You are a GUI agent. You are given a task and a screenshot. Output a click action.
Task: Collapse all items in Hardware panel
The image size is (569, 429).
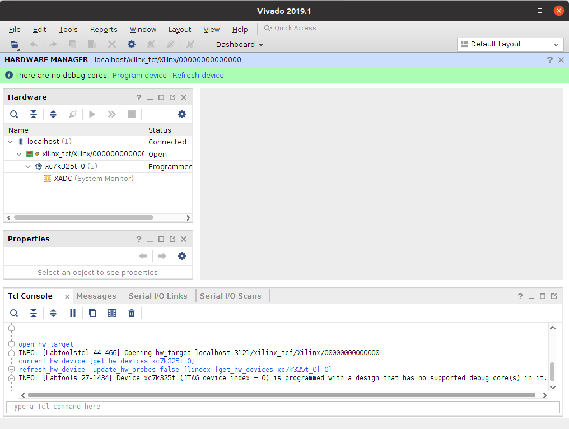pos(34,114)
